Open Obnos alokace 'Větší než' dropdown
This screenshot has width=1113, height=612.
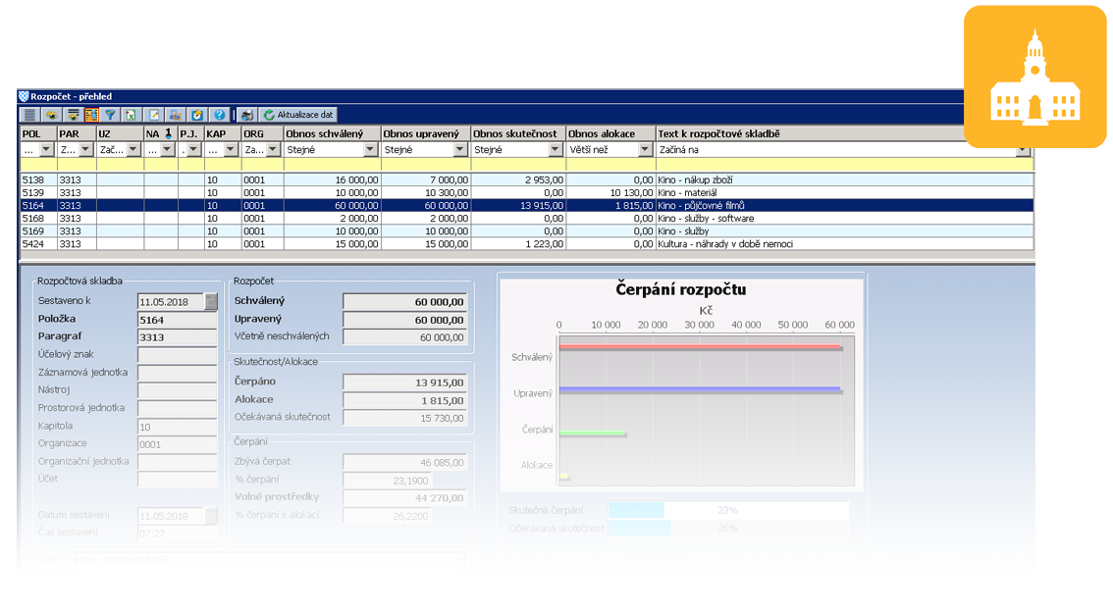pyautogui.click(x=645, y=150)
